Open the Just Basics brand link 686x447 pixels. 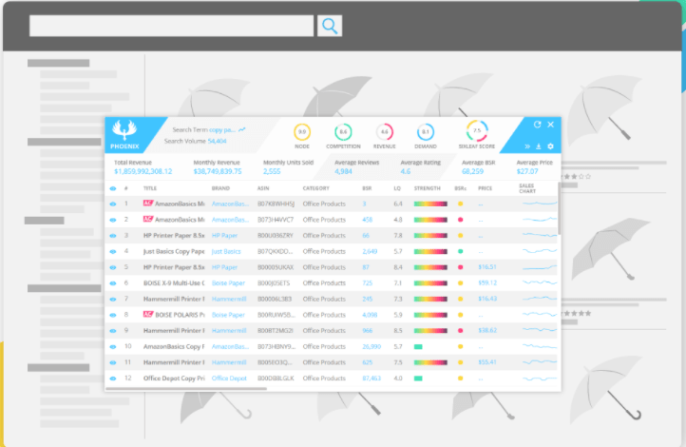click(226, 251)
